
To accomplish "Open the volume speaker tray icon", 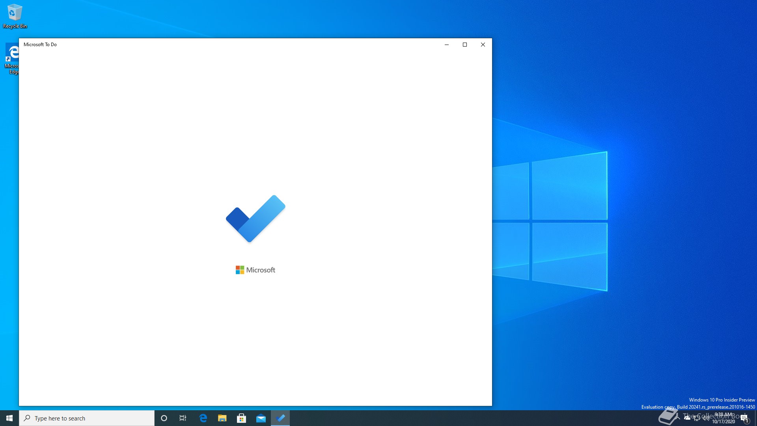I will pyautogui.click(x=706, y=418).
